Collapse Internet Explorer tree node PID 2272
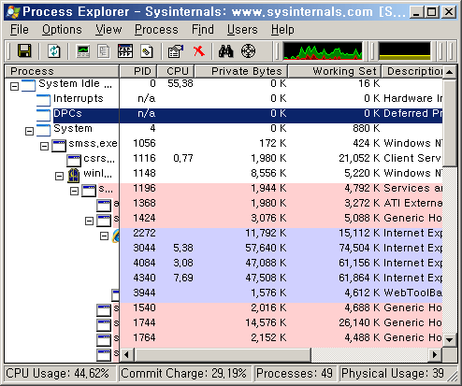The width and height of the screenshot is (462, 386). click(104, 236)
